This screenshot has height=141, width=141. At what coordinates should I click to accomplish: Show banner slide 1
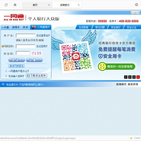point(126,77)
